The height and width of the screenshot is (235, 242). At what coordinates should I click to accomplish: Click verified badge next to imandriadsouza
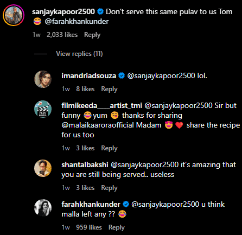click(122, 75)
